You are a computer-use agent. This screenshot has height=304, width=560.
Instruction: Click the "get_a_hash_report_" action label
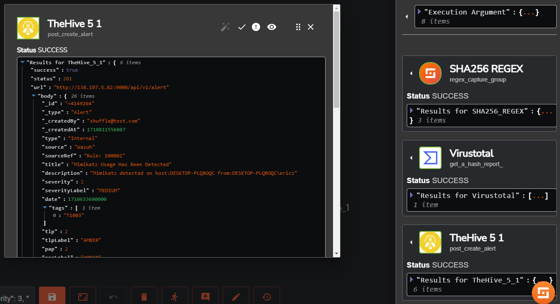pos(476,164)
